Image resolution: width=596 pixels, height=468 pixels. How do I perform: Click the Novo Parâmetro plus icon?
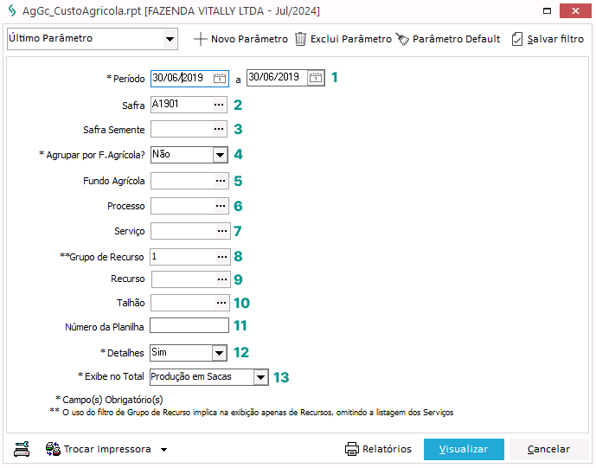tap(201, 39)
